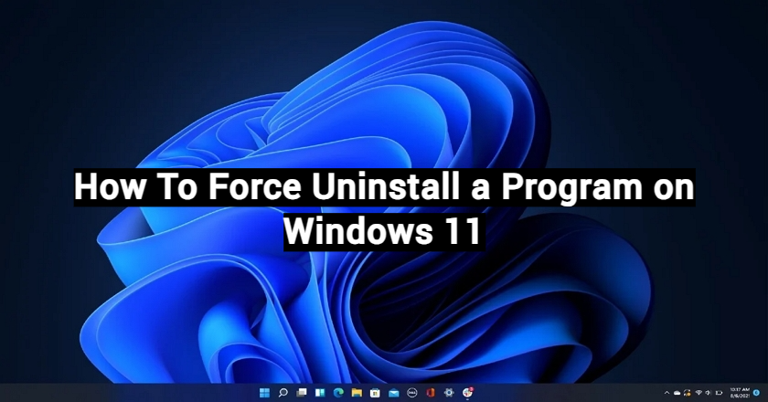Image resolution: width=768 pixels, height=402 pixels.
Task: Launch Microsoft Edge from taskbar
Action: (338, 392)
